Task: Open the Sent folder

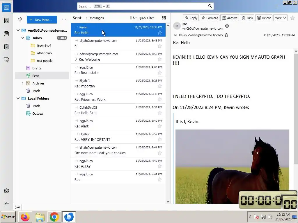Action: coord(42,76)
